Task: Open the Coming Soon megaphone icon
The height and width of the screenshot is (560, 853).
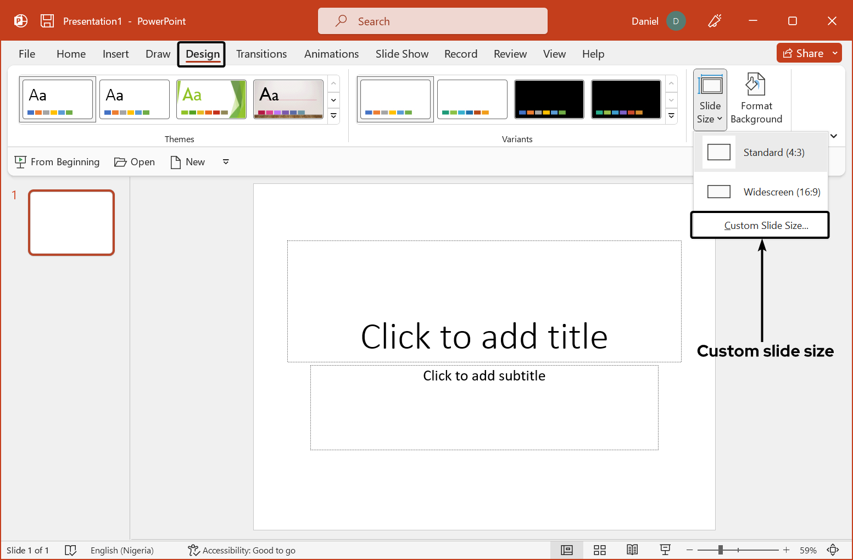Action: tap(715, 21)
